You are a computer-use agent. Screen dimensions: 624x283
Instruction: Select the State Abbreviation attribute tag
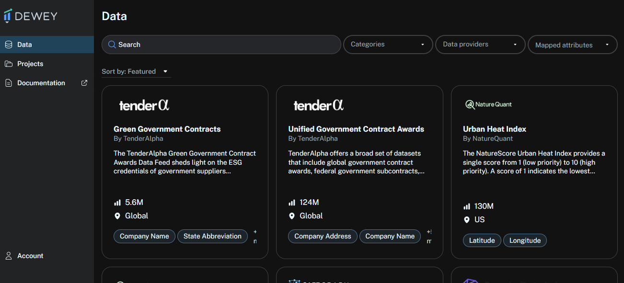pos(212,236)
